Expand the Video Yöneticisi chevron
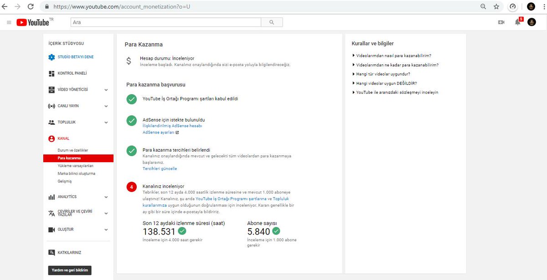The image size is (547, 280). tap(106, 90)
